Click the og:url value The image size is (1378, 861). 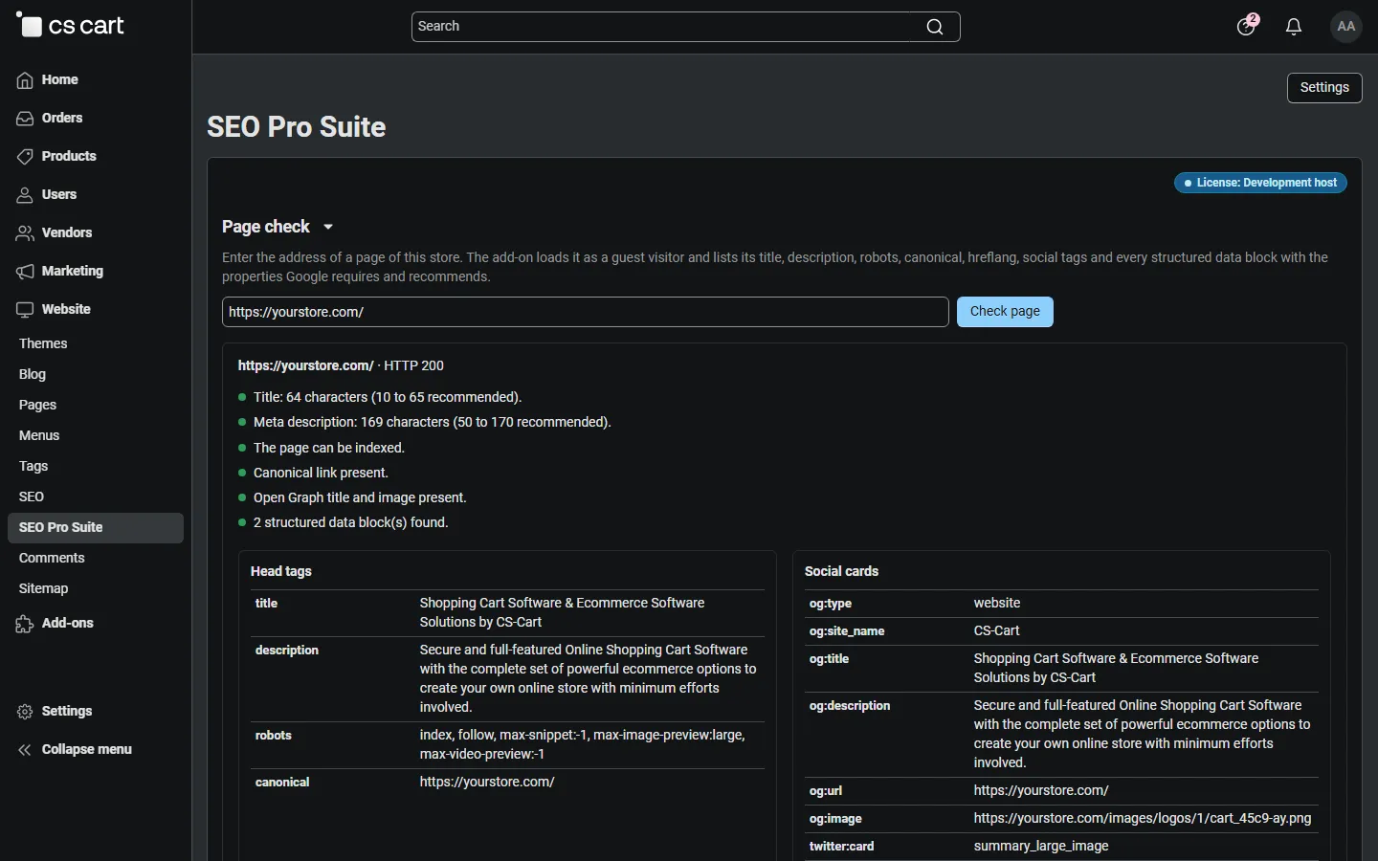pyautogui.click(x=1041, y=791)
